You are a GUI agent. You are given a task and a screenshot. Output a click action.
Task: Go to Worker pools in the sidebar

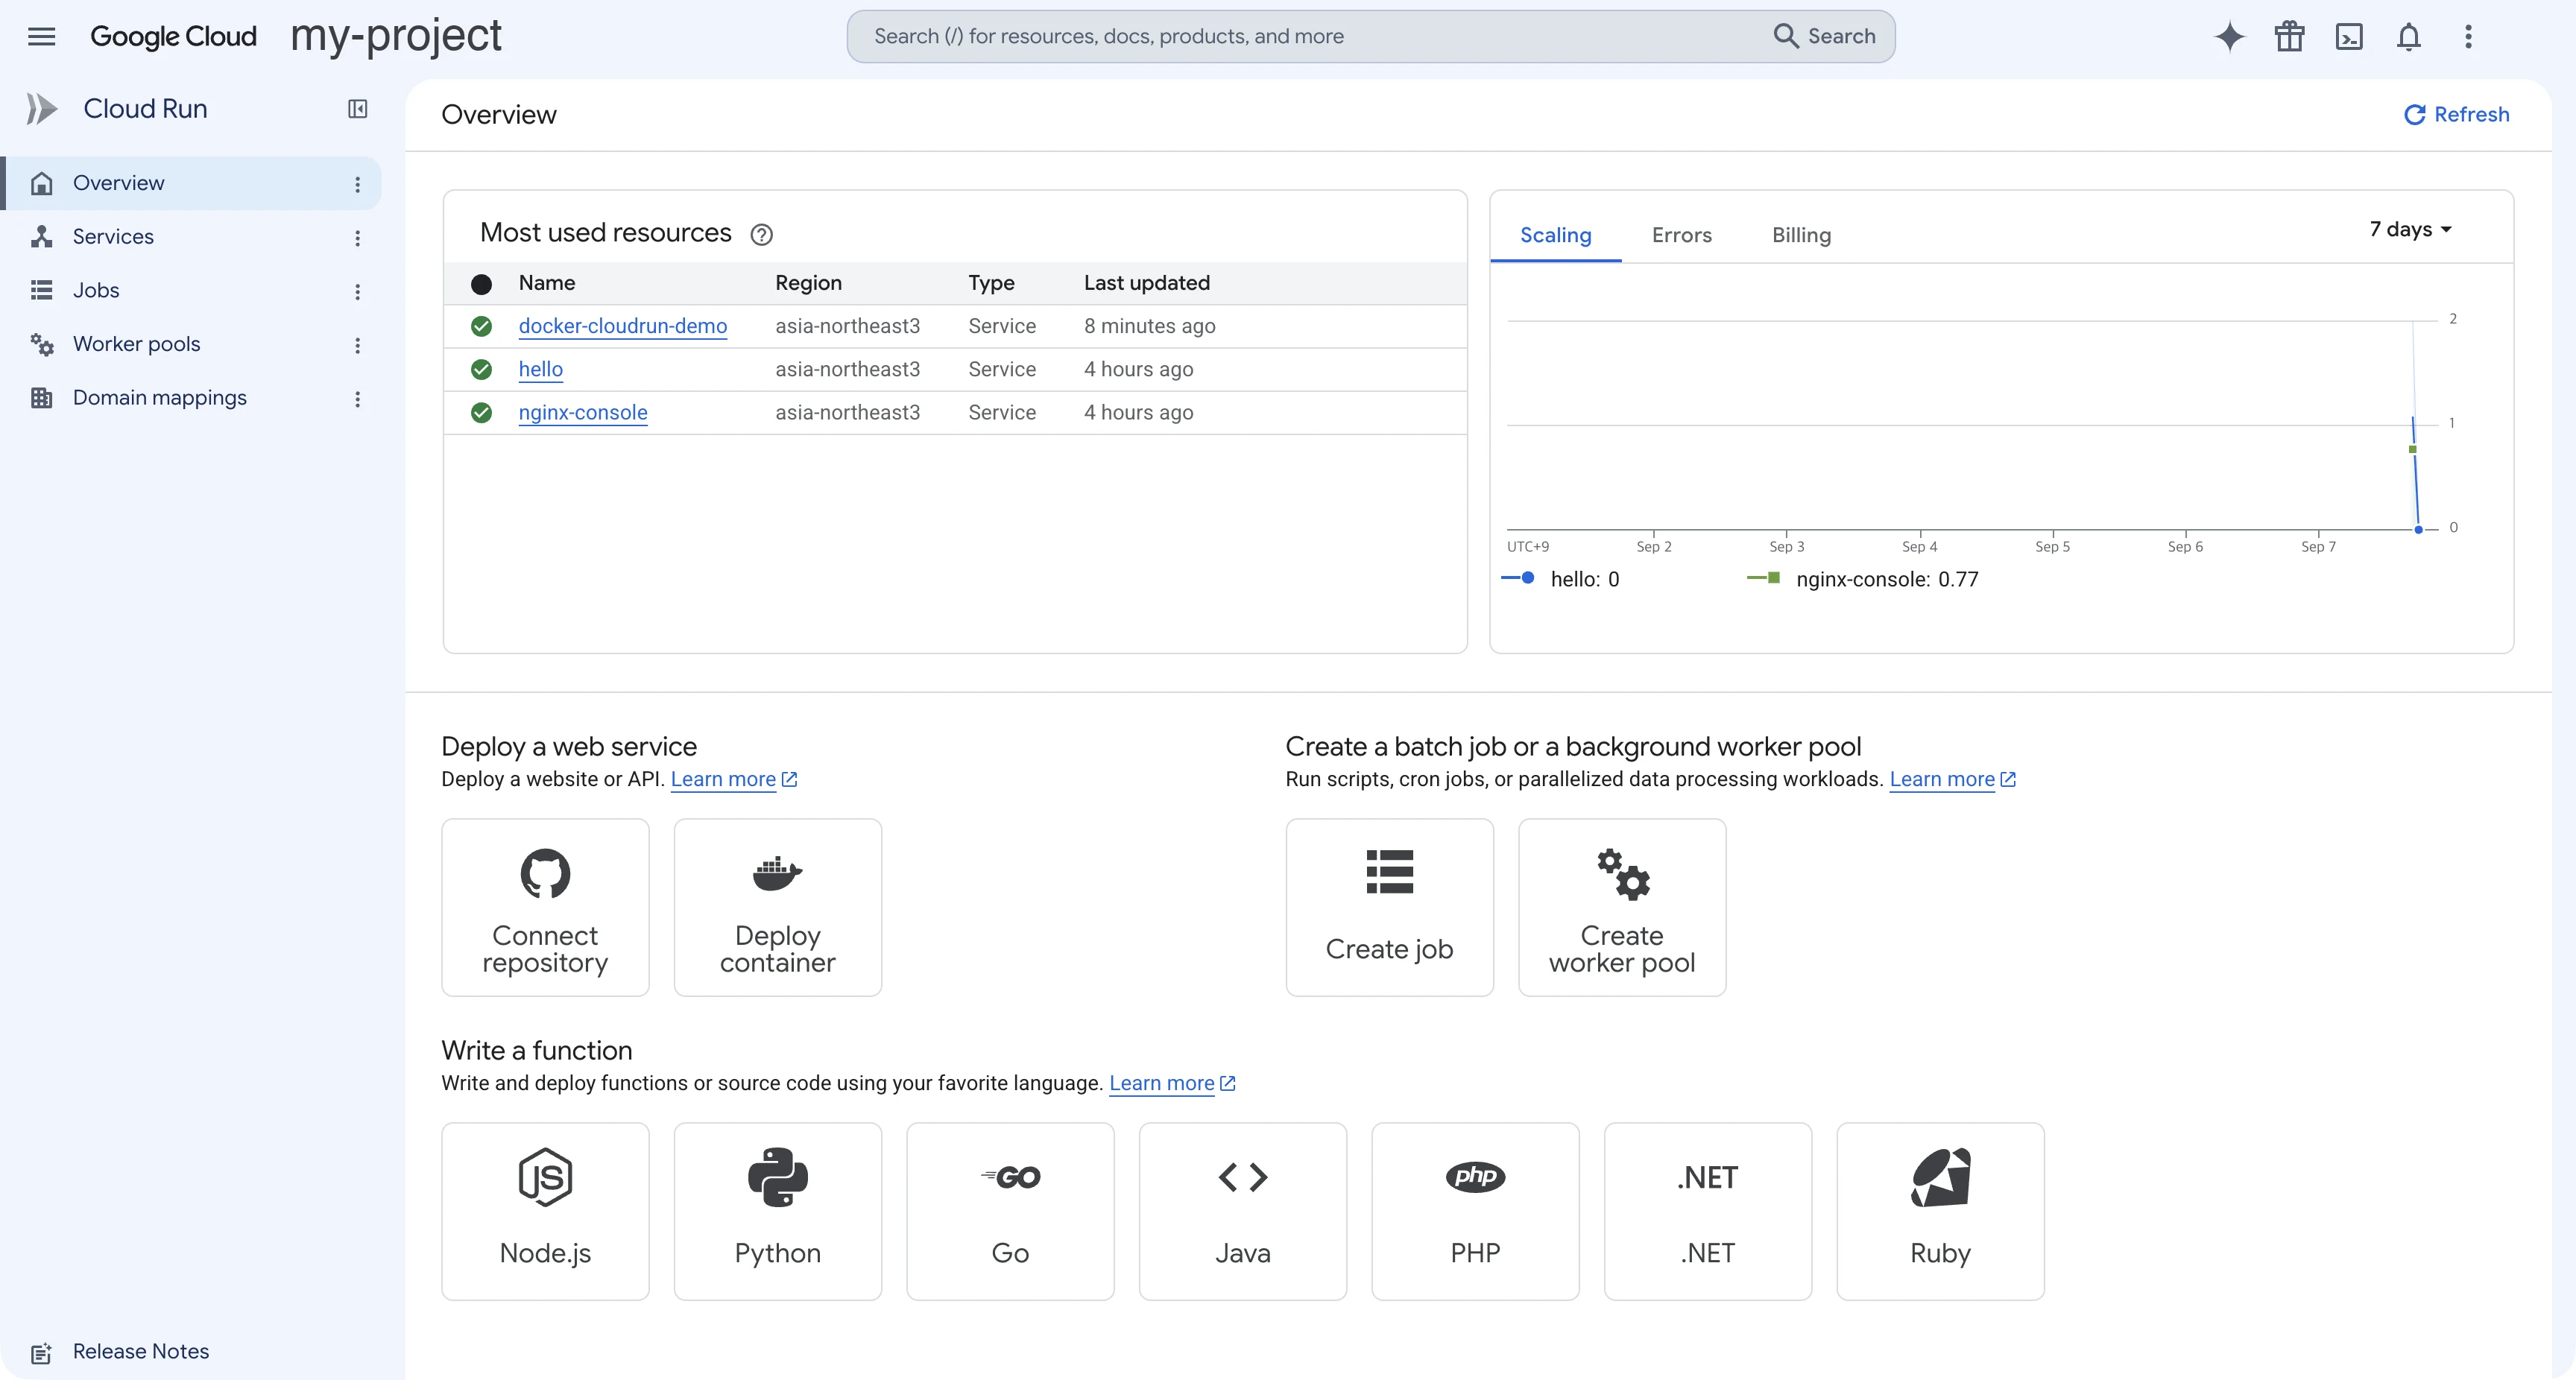coord(136,344)
